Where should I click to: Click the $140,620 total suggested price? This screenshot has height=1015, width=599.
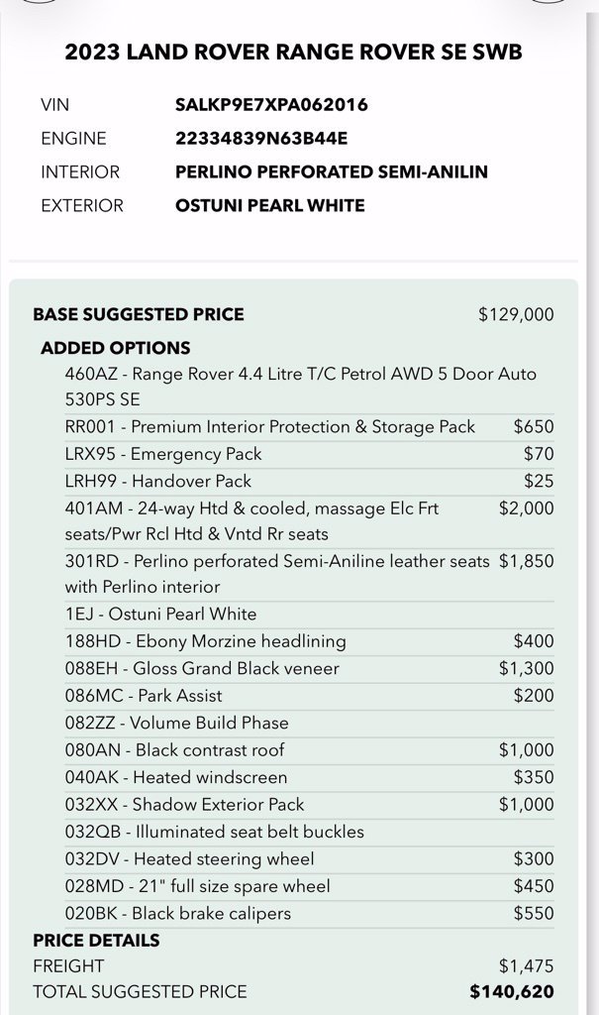pyautogui.click(x=512, y=992)
